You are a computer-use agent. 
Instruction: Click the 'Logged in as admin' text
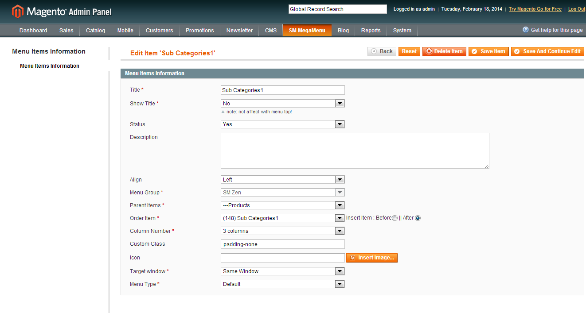click(414, 9)
